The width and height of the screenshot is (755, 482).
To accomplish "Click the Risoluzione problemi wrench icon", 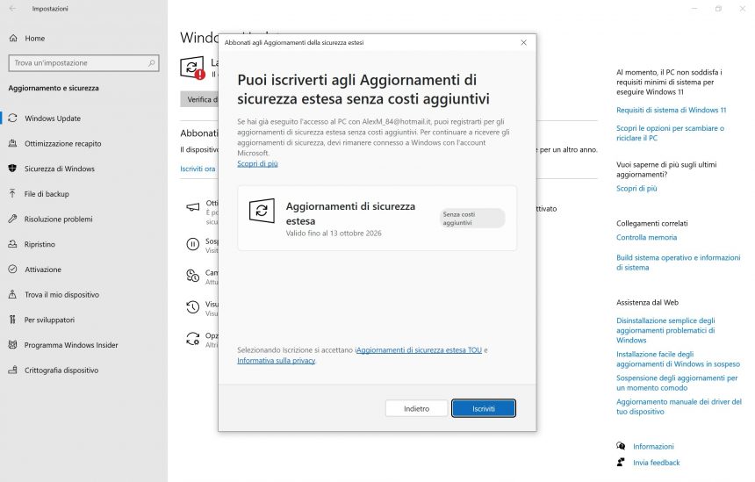I will pos(13,219).
